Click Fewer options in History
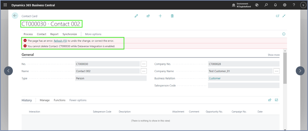The height and width of the screenshot is (131, 308). (78, 100)
